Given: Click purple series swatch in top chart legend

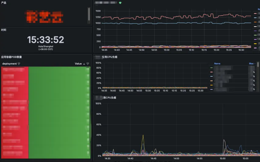Looking at the screenshot, I should point(255,31).
